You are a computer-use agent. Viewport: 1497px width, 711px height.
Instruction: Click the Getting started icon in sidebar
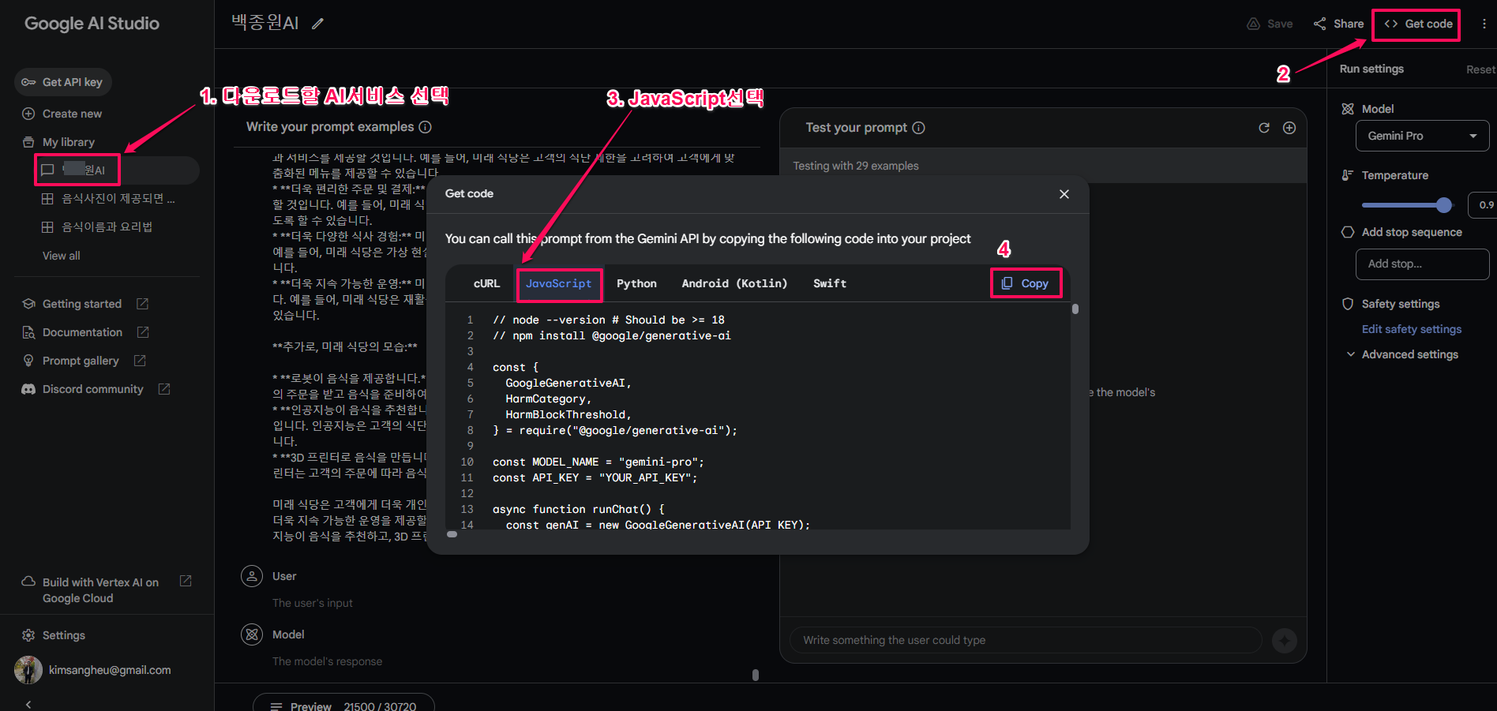tap(28, 304)
